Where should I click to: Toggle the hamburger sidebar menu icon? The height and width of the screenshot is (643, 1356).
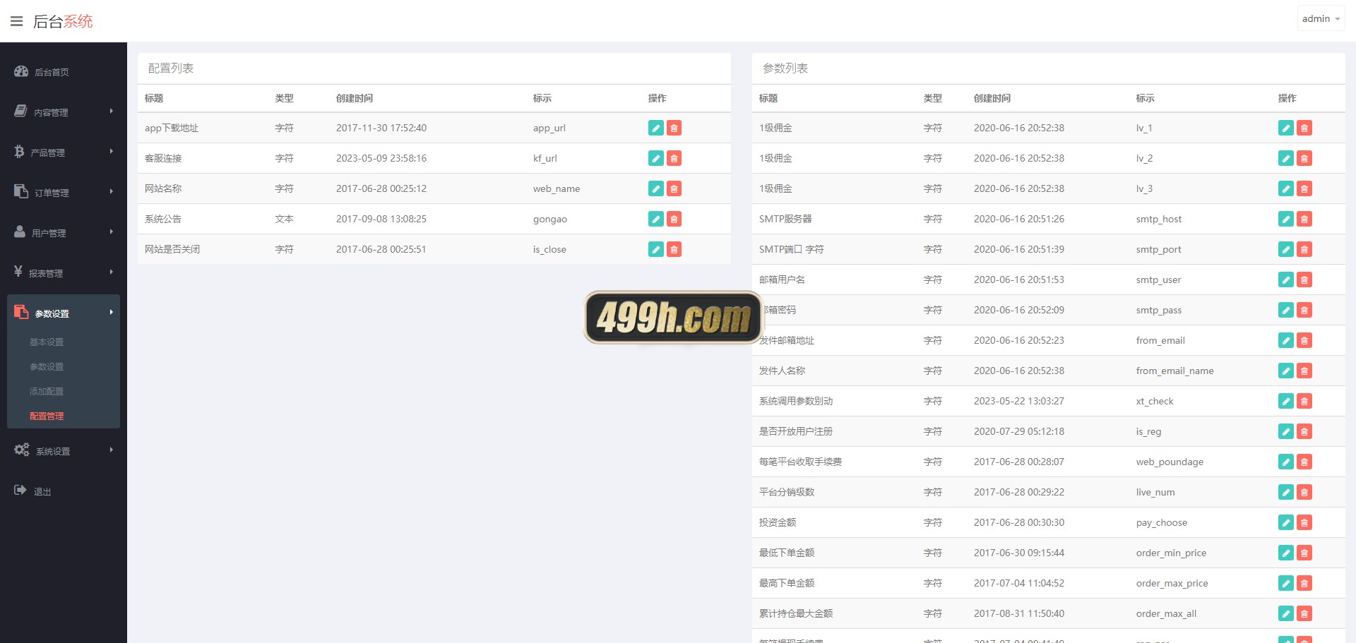16,21
